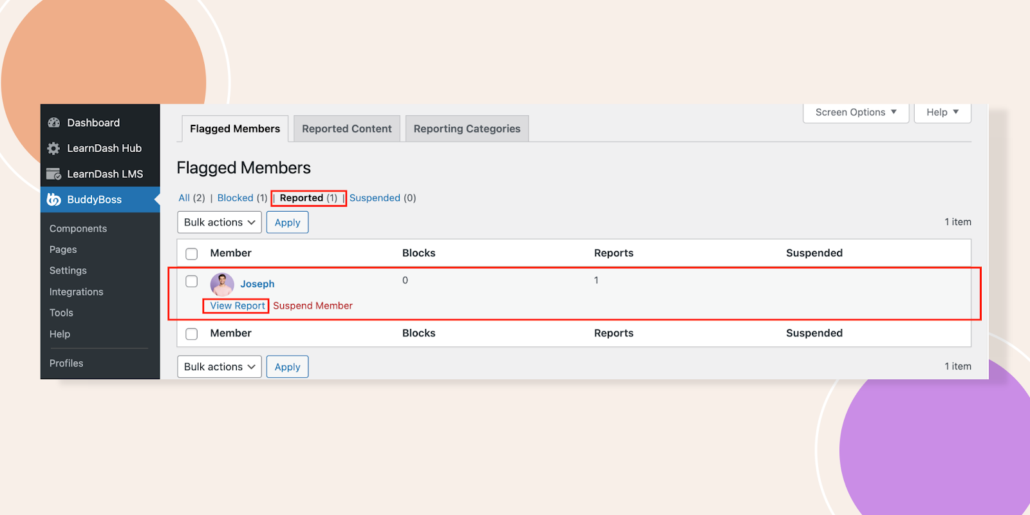Click the BuddyBoss logo icon
The image size is (1030, 515).
[x=54, y=200]
